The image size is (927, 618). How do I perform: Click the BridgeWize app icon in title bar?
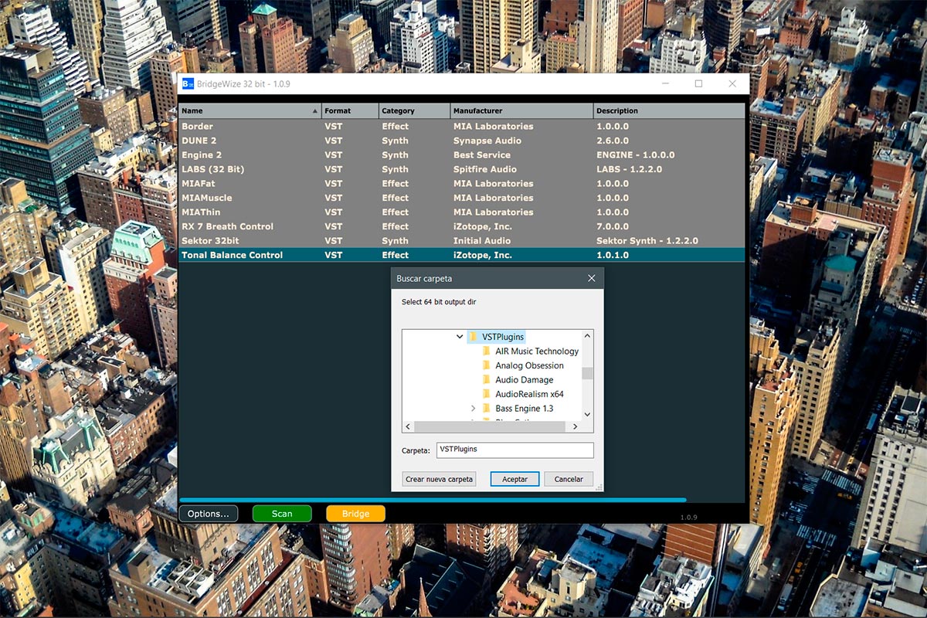click(x=187, y=83)
